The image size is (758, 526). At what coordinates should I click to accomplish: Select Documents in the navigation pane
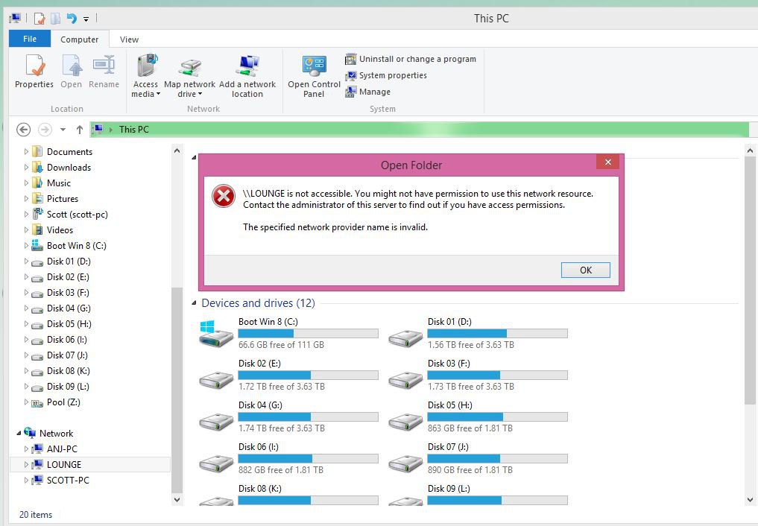point(69,152)
